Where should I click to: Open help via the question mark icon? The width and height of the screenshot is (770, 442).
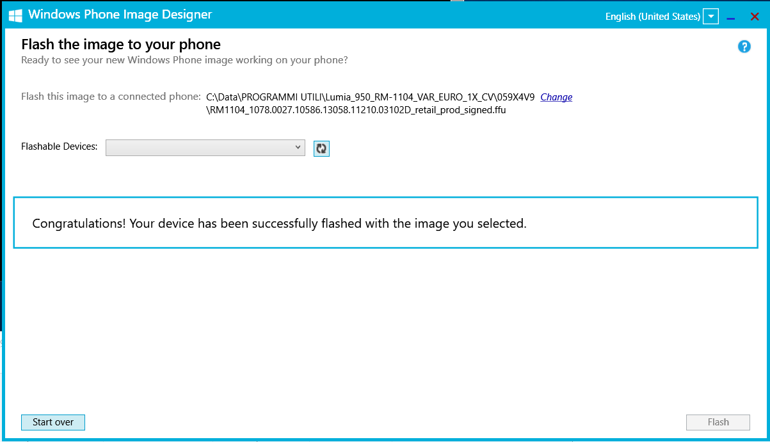coord(744,47)
